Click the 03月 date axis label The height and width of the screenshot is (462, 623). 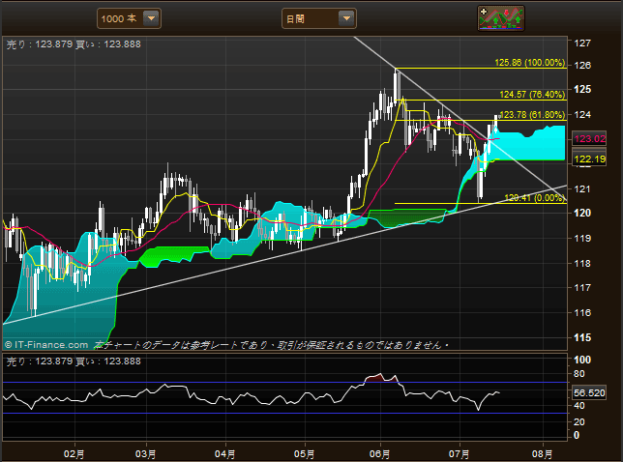[x=146, y=453]
